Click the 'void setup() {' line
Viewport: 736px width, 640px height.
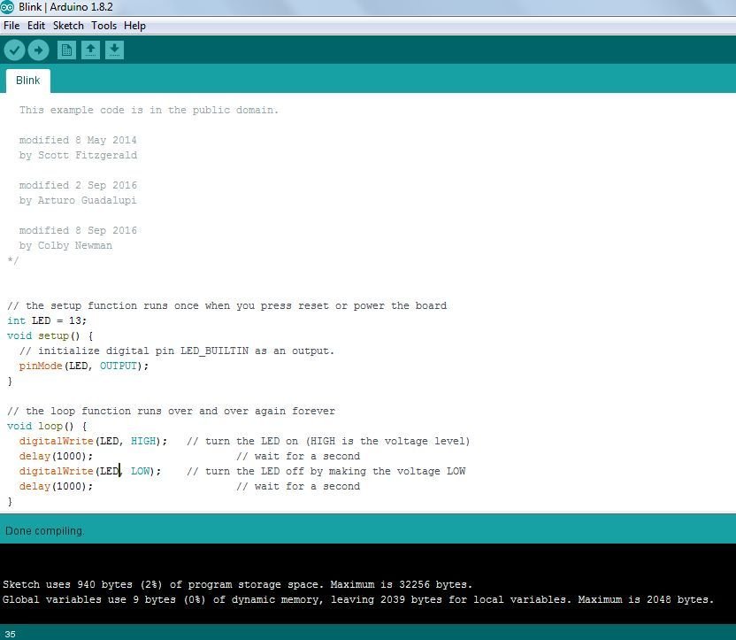pos(50,335)
